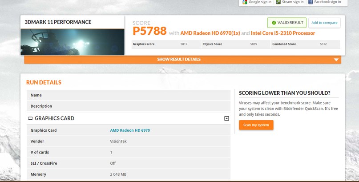This screenshot has height=182, width=359.
Task: Select the Combined Score value 5512
Action: [323, 44]
